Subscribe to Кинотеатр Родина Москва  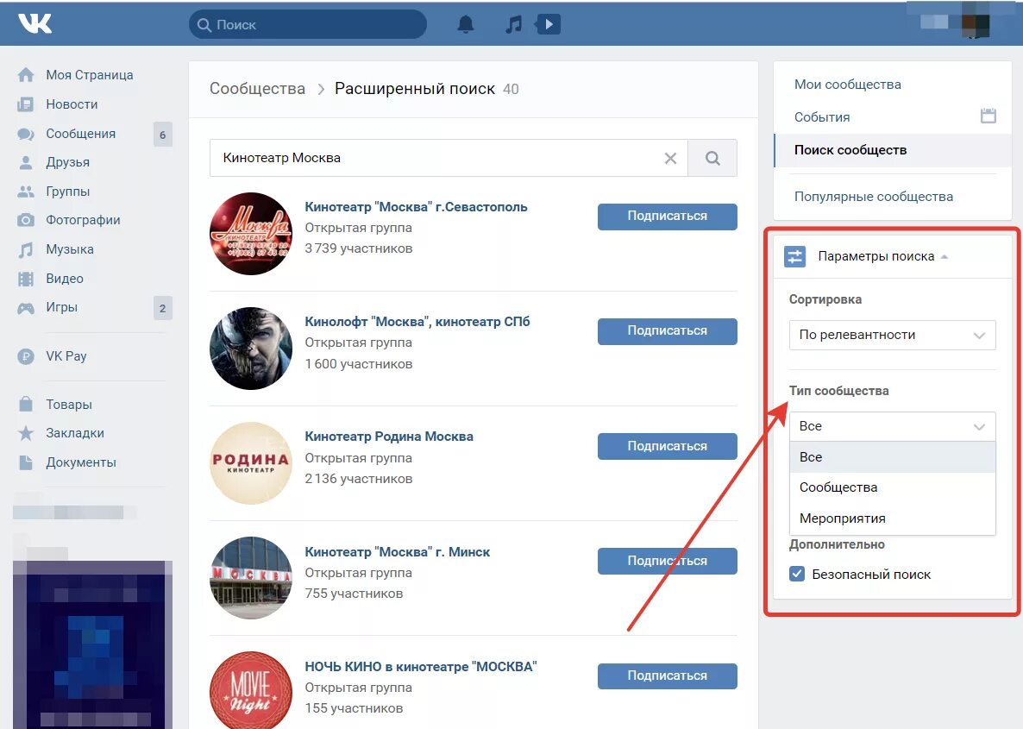[x=667, y=446]
